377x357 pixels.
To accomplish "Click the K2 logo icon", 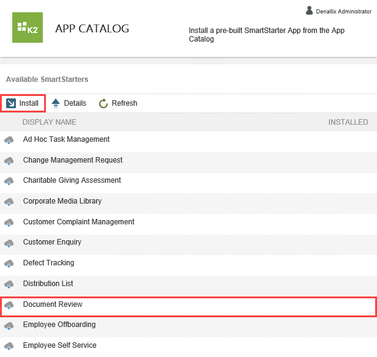I will click(28, 28).
